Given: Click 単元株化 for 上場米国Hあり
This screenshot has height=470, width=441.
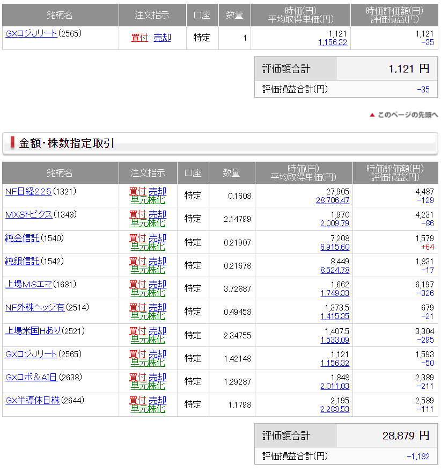Looking at the screenshot, I should (148, 339).
